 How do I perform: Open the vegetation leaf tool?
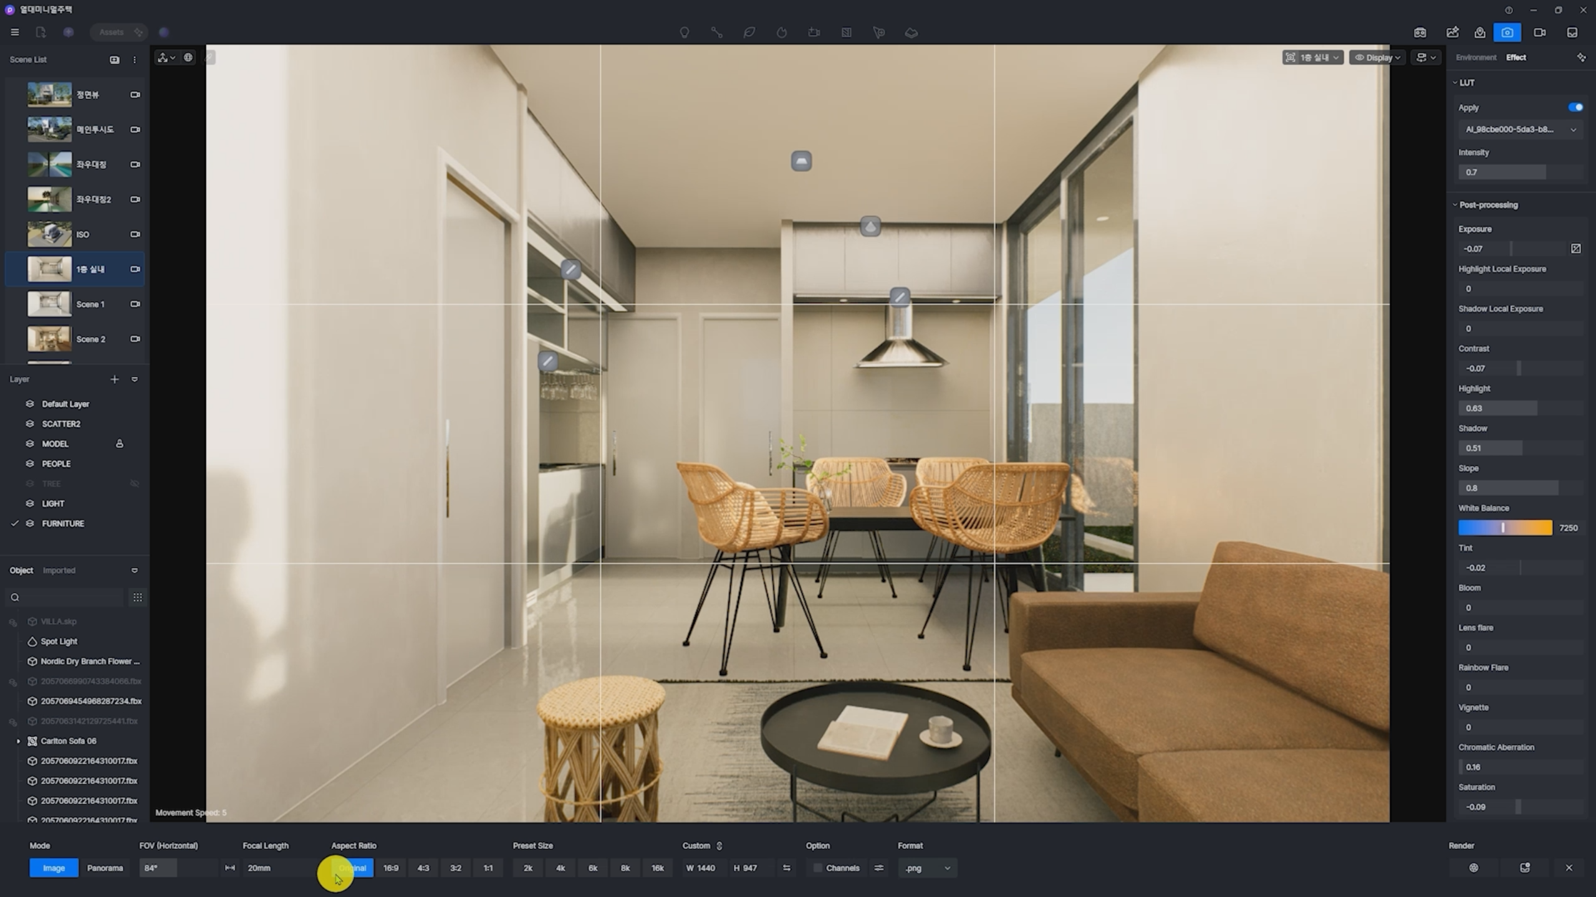click(x=749, y=32)
